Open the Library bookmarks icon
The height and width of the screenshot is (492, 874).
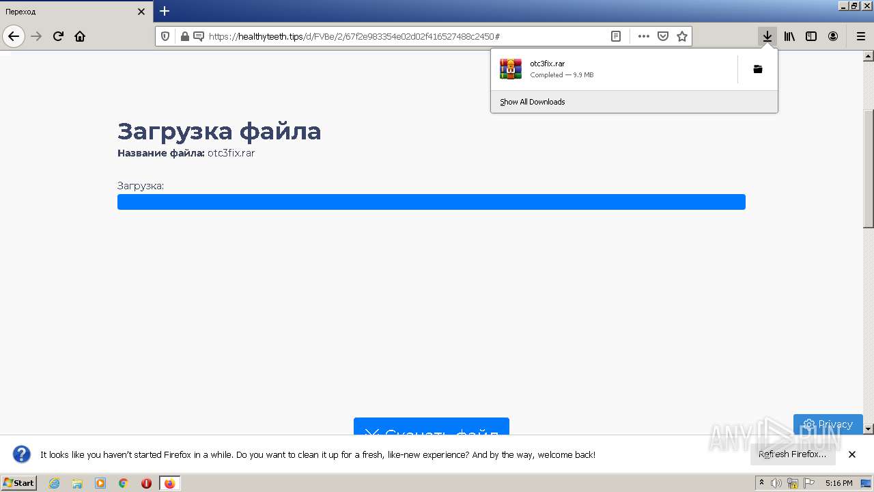click(789, 36)
